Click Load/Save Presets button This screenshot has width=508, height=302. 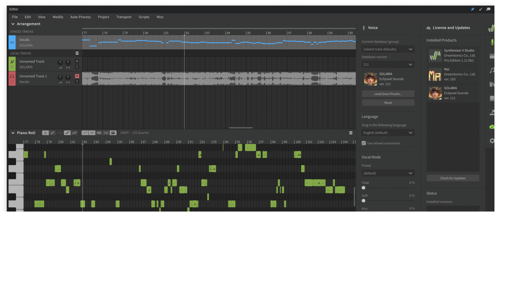click(x=388, y=94)
